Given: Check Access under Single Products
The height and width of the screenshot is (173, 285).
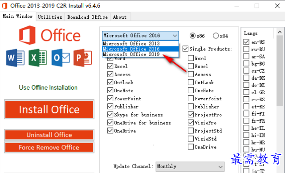Looking at the screenshot, I should [191, 74].
